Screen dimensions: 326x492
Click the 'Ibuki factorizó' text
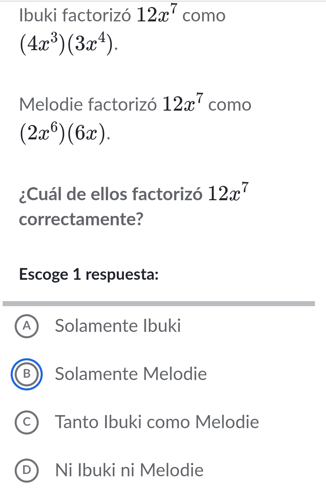pos(75,16)
